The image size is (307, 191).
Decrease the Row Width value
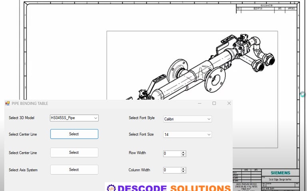[183, 155]
